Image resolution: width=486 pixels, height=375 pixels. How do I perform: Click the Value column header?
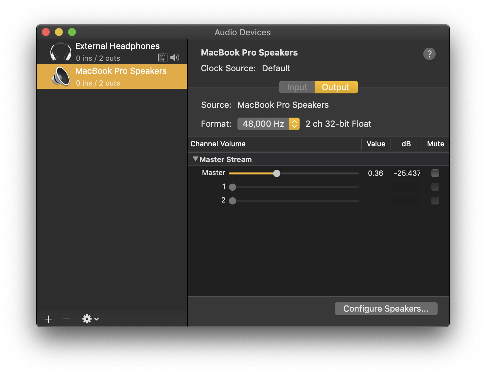tap(376, 144)
